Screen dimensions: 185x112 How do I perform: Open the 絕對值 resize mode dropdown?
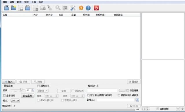(x=42, y=91)
